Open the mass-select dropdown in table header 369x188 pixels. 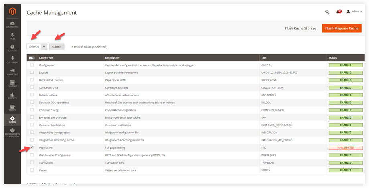(x=32, y=58)
